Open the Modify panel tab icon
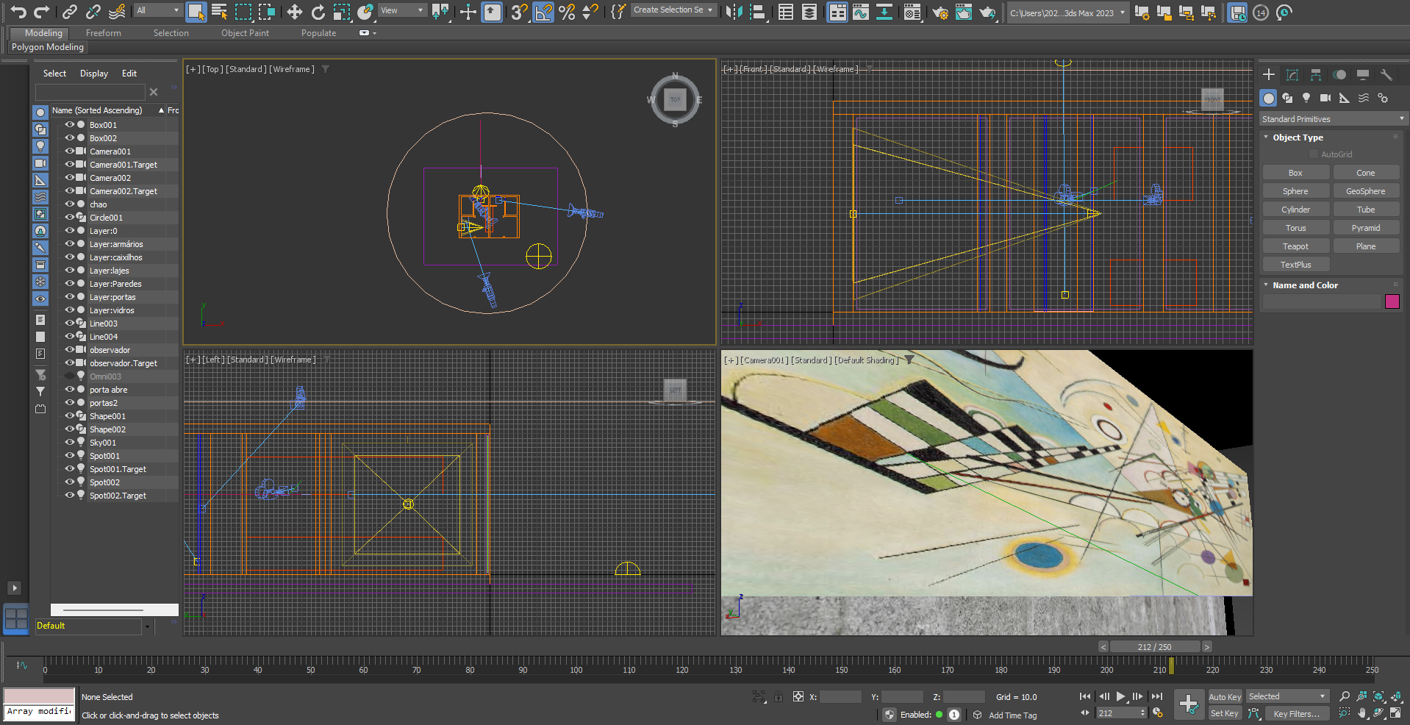The height and width of the screenshot is (725, 1410). tap(1292, 75)
